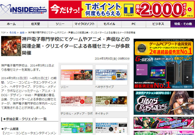Click the ネイキッド caption text
Screen dimensions: 195x135
(102, 113)
